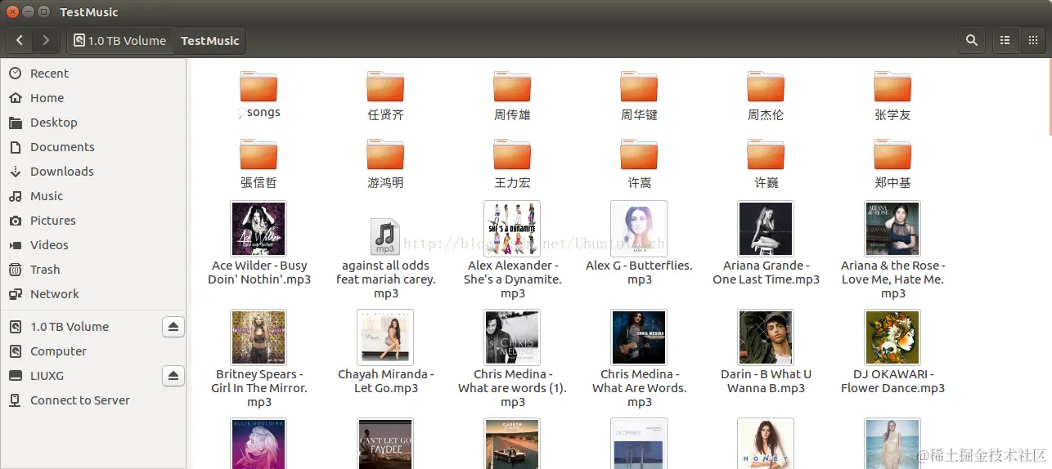The width and height of the screenshot is (1052, 469).
Task: Select the Honey album cover thumbnail
Action: tap(766, 444)
